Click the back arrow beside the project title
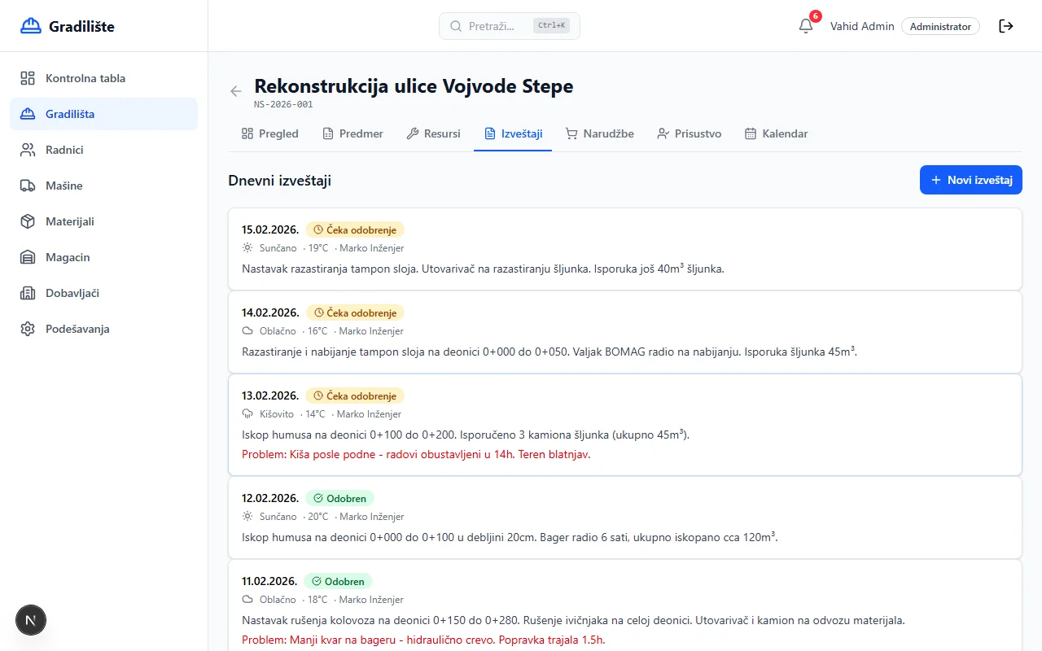Screen dimensions: 1042x651 coord(235,91)
